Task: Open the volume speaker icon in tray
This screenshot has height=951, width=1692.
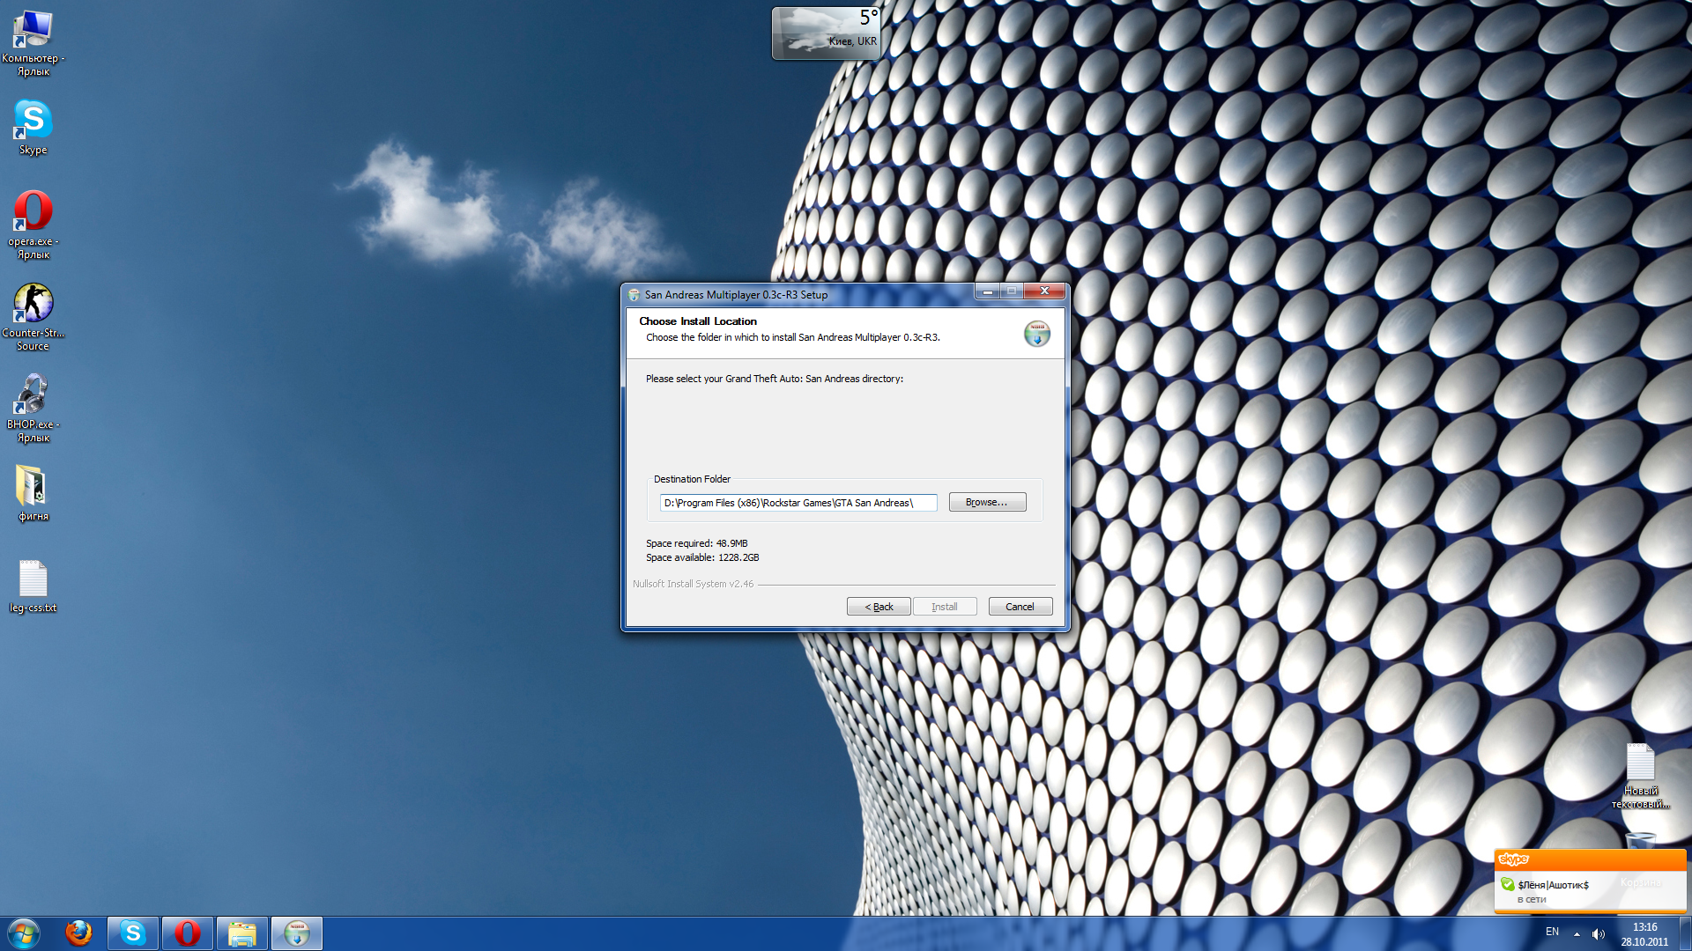Action: 1598,933
